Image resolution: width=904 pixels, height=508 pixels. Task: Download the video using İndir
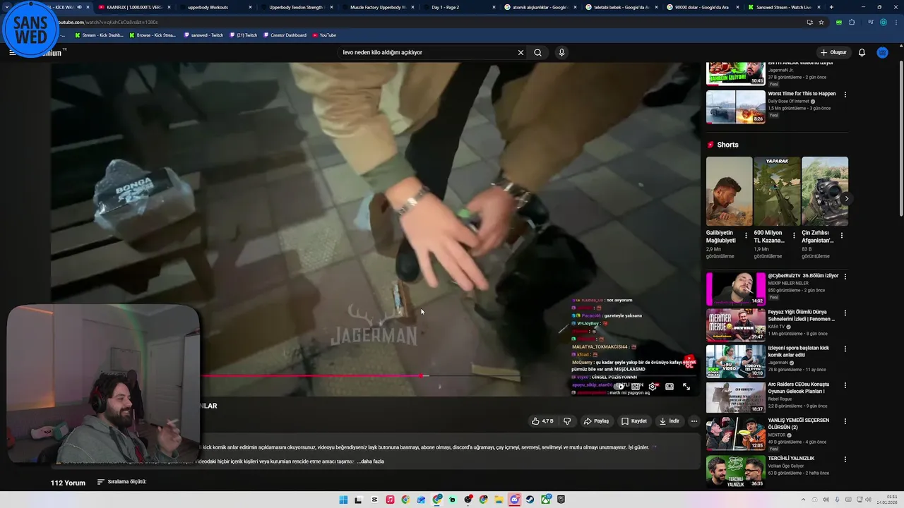[670, 421]
